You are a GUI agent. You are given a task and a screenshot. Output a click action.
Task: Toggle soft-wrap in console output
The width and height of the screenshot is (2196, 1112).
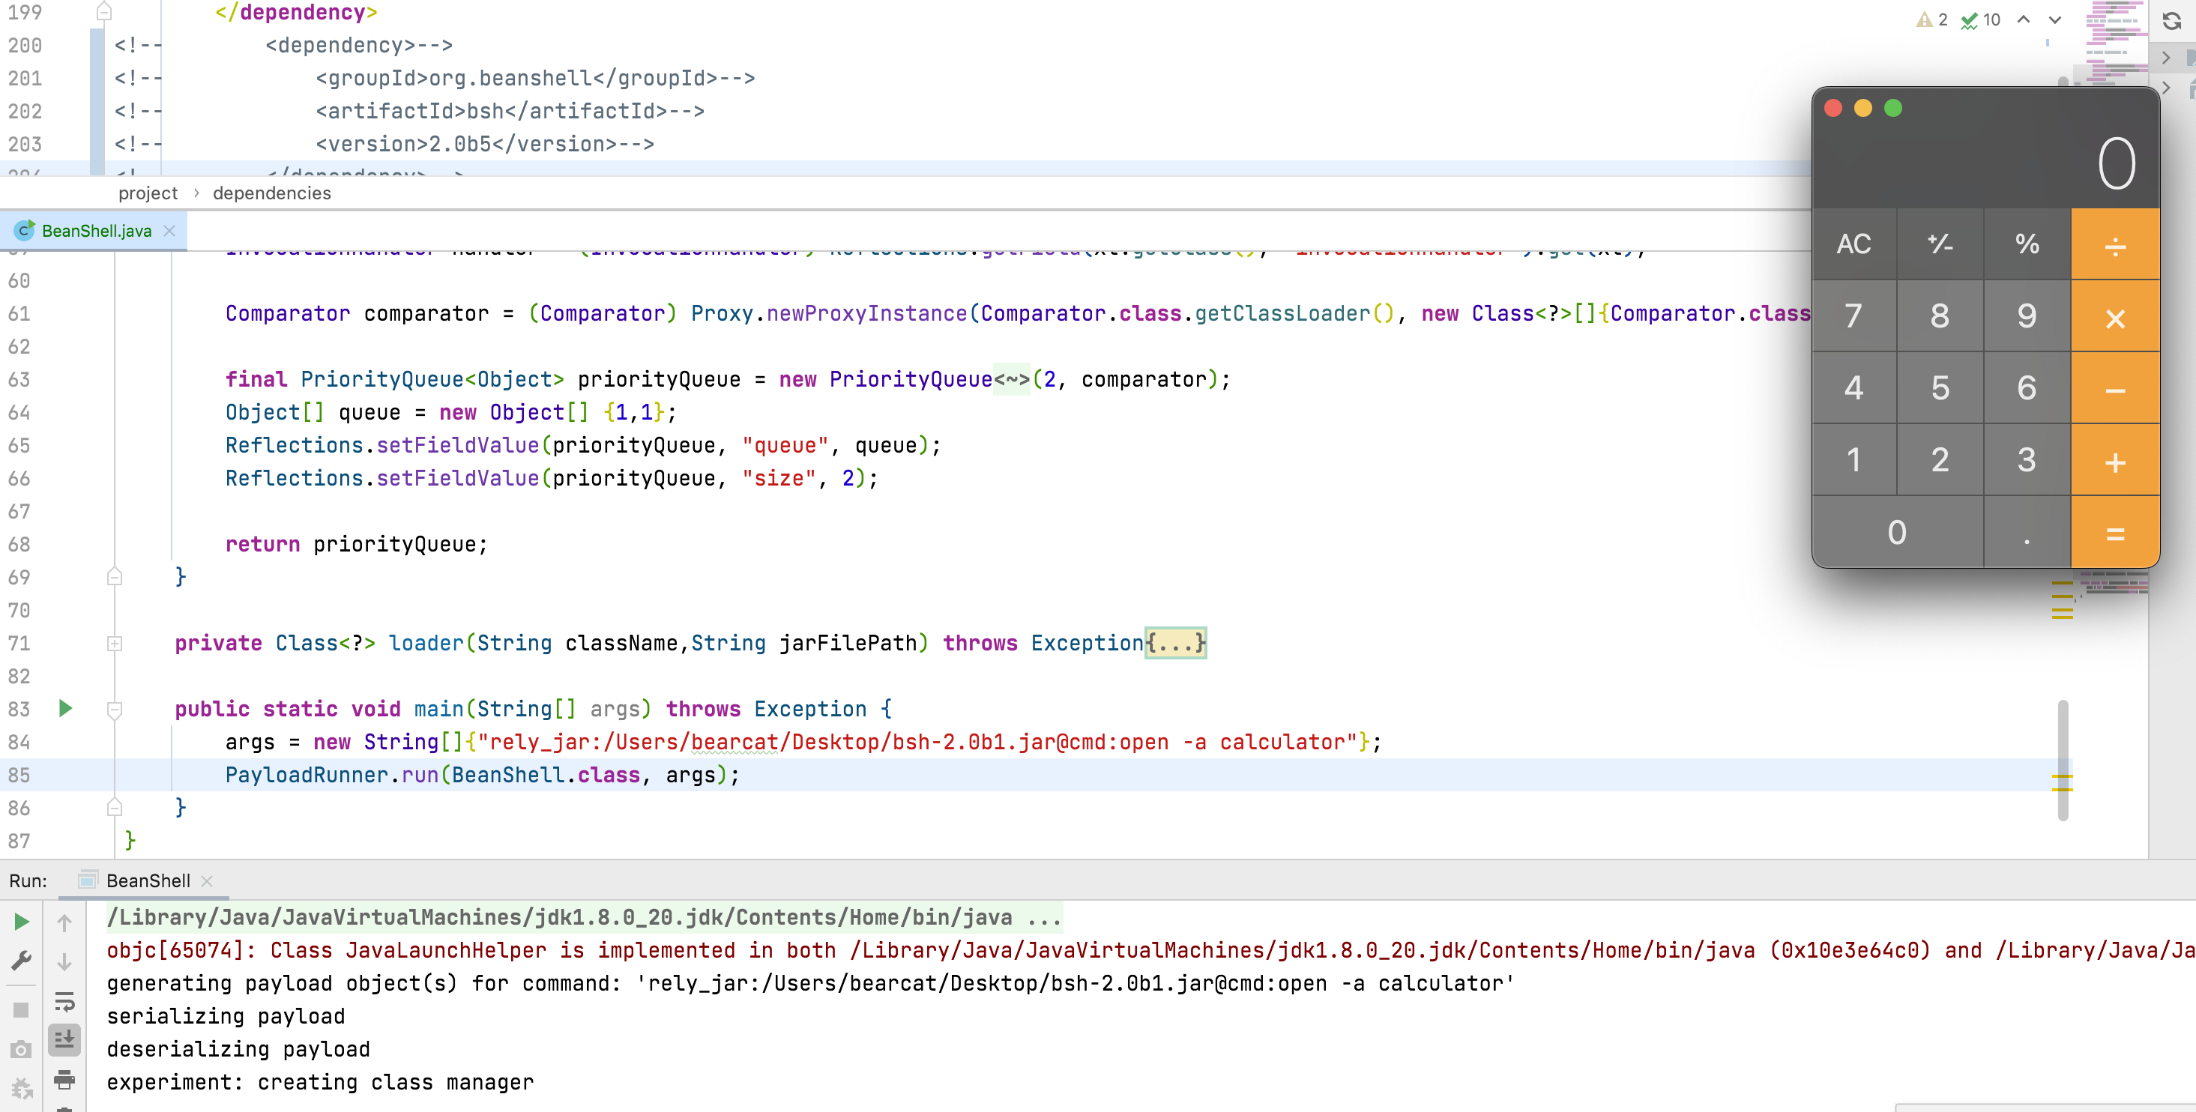[64, 1000]
